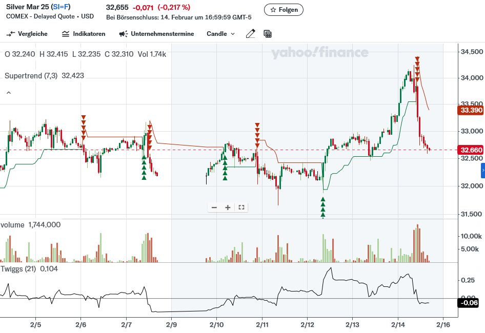This screenshot has width=485, height=333.
Task: Open the blue side panel arrow
Action: point(483,171)
